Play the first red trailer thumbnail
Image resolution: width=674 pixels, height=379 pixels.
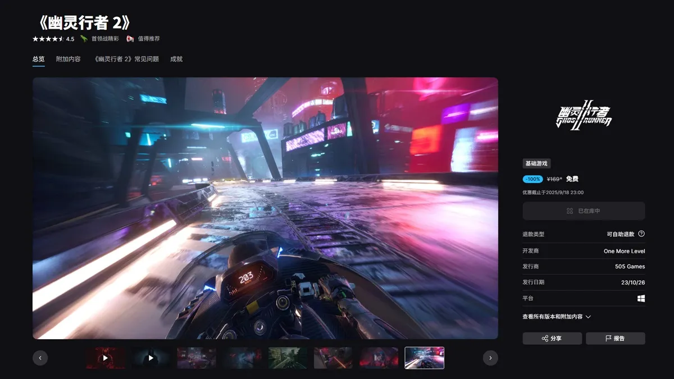click(105, 358)
